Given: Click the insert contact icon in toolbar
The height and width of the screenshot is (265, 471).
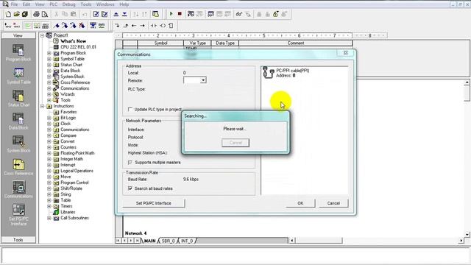Looking at the screenshot, I should (154, 26).
